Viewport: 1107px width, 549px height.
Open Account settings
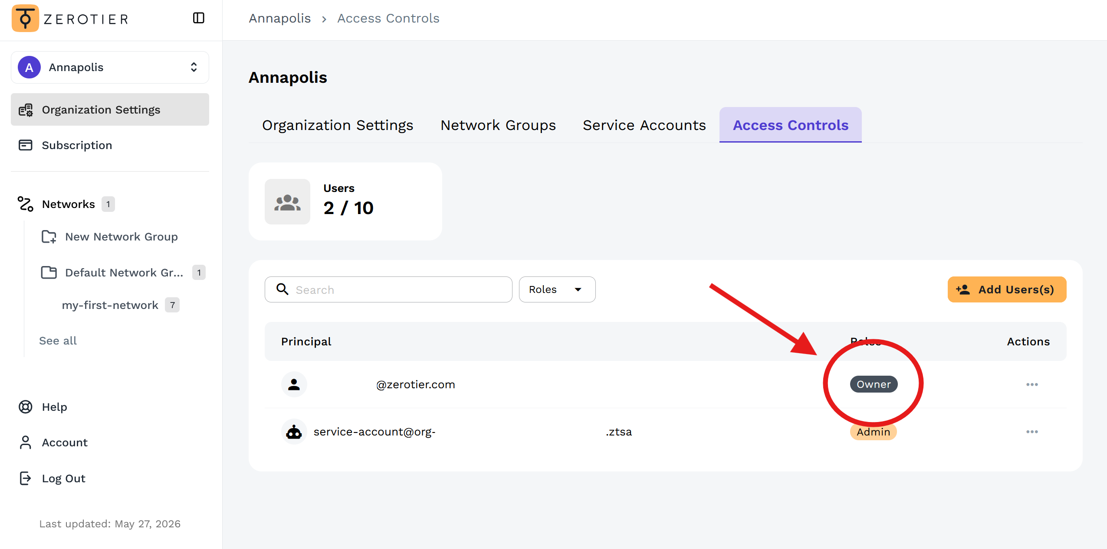[65, 442]
